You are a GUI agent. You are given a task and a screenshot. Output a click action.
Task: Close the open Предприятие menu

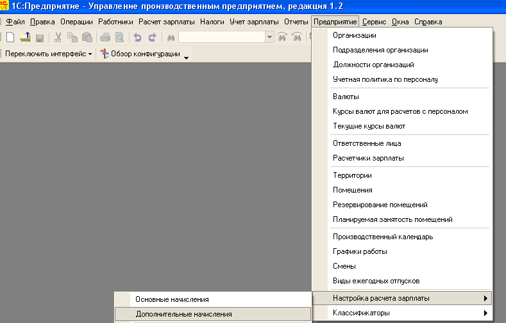pyautogui.click(x=335, y=22)
